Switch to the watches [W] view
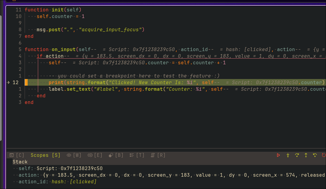This screenshot has width=326, height=189. (74, 155)
